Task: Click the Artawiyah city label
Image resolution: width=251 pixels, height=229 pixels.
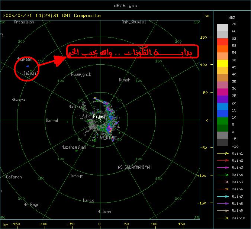Action: [24, 22]
